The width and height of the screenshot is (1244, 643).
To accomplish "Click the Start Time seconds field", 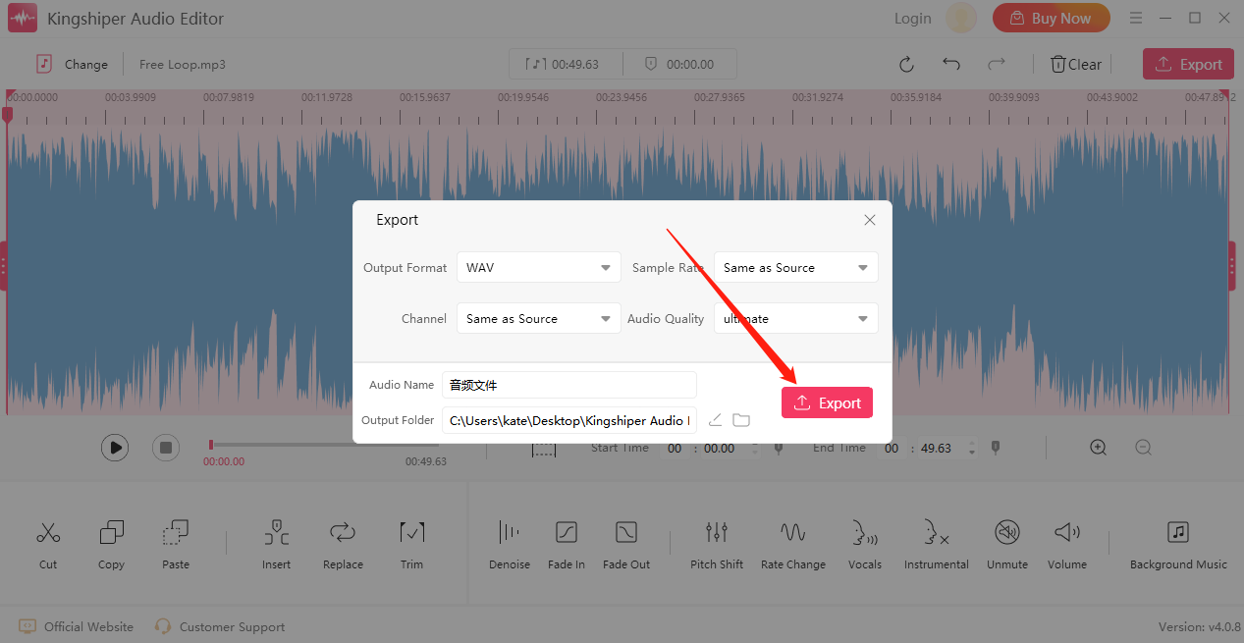I will pos(720,448).
